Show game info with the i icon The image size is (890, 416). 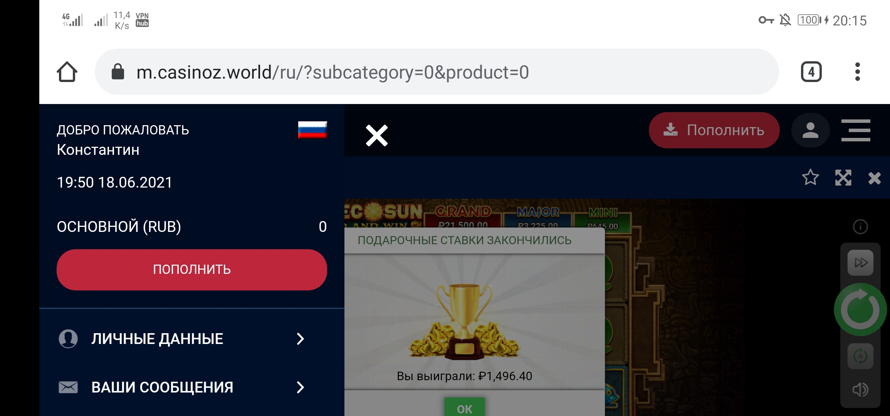click(x=860, y=226)
